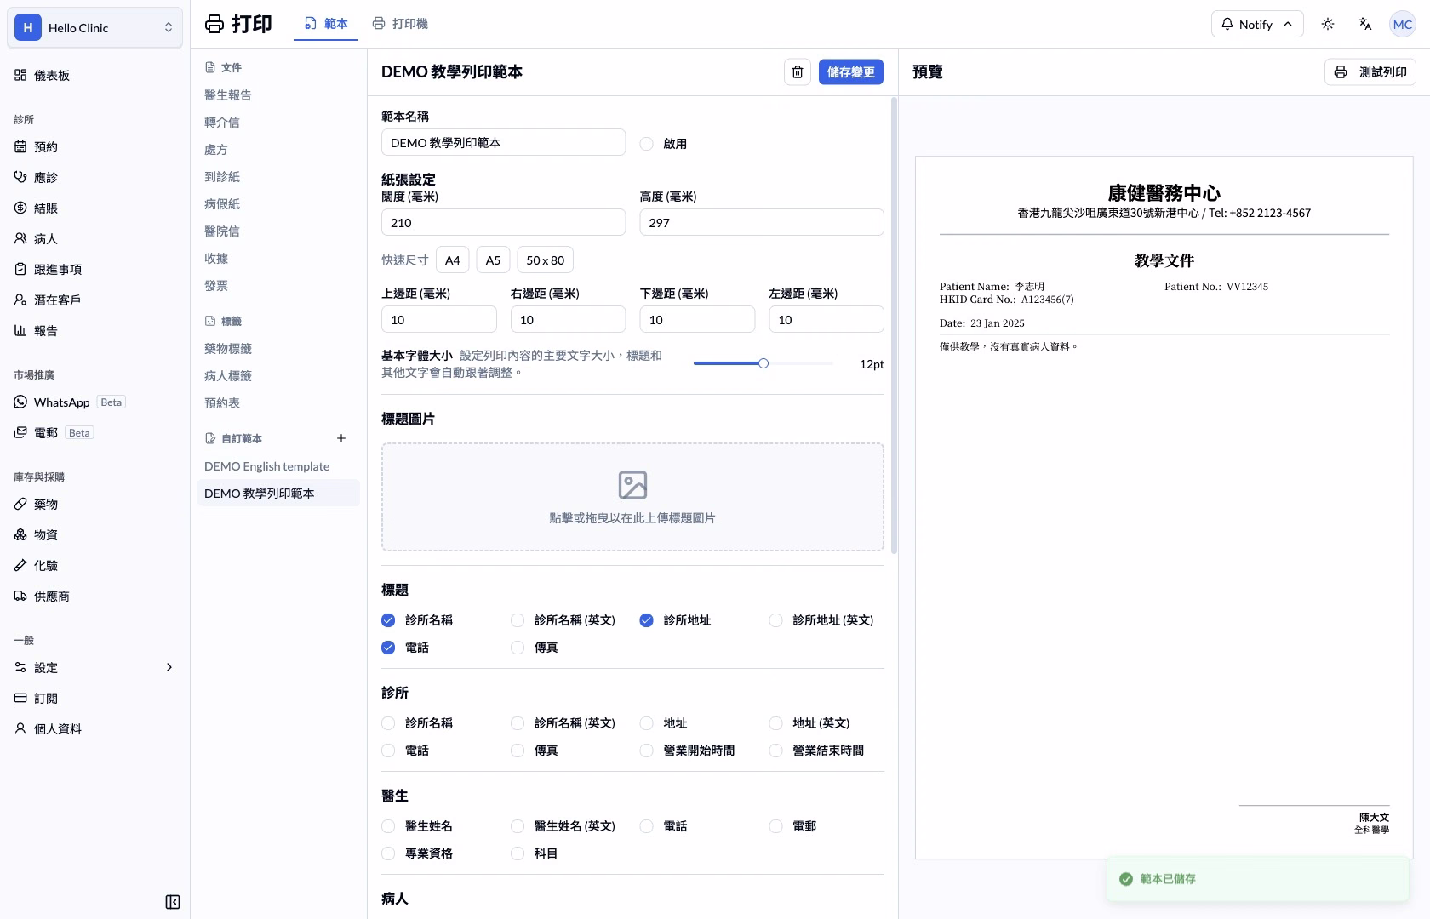Click the 化驗 lab icon
The width and height of the screenshot is (1430, 919).
[20, 565]
